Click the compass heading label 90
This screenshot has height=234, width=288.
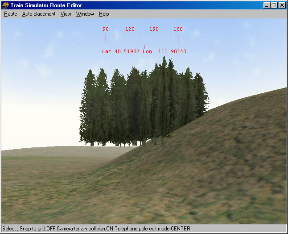click(106, 29)
